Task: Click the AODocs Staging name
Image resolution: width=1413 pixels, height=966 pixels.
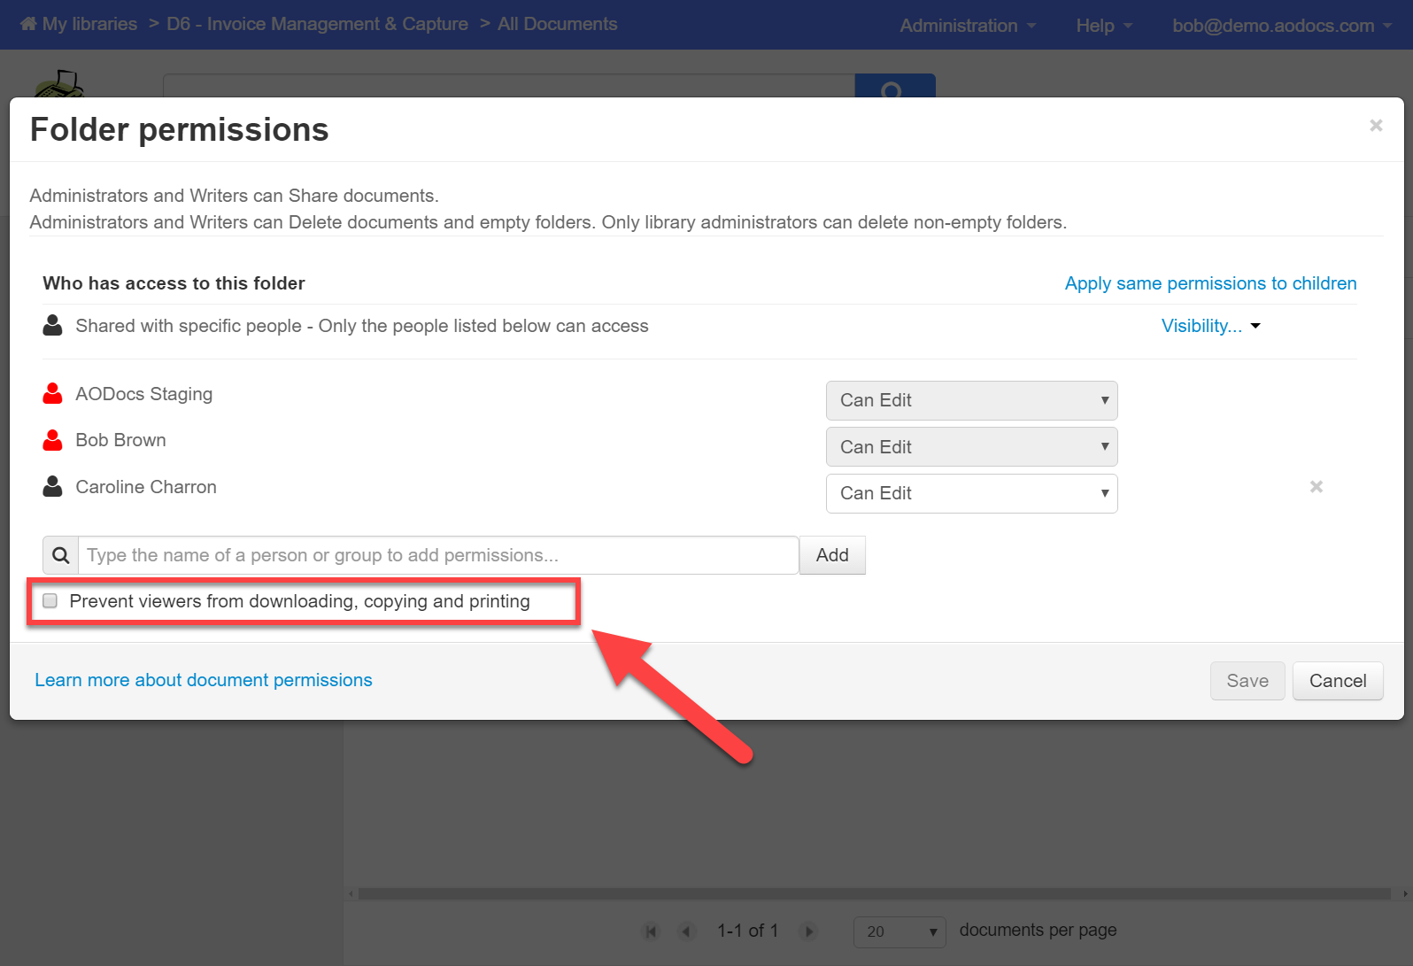Action: pos(144,394)
